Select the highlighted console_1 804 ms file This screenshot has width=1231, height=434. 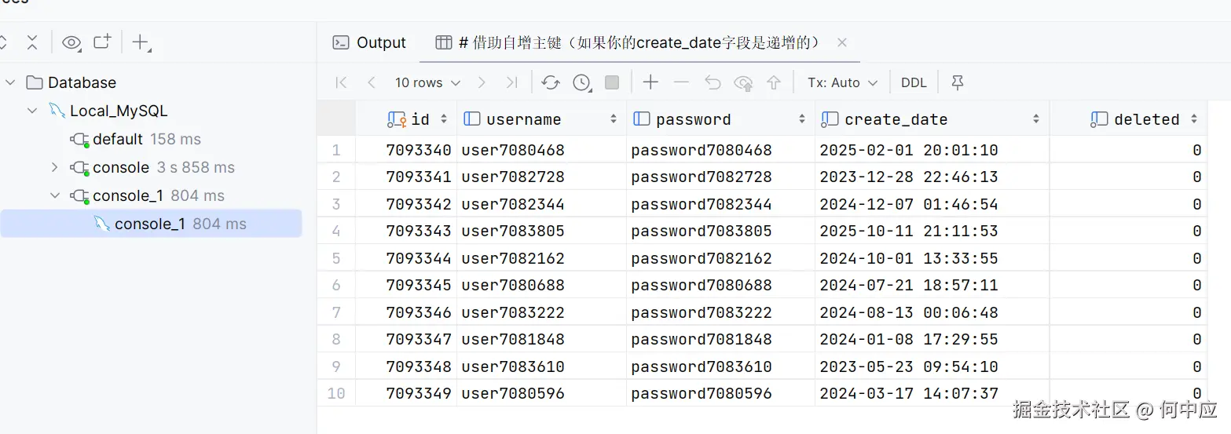pos(151,224)
